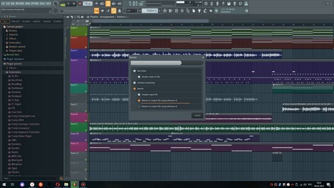The height and width of the screenshot is (188, 334).
Task: Toggle mute dot on Track 1
Action: (x=86, y=34)
